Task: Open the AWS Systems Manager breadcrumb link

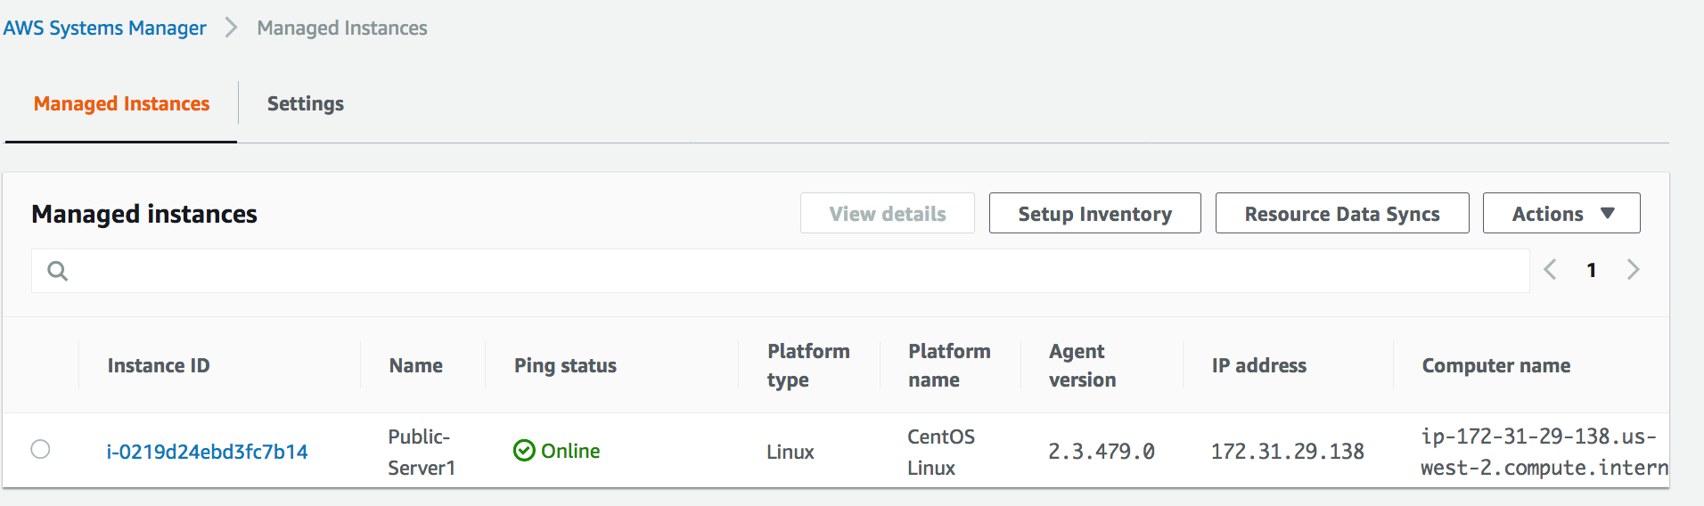Action: coord(104,28)
